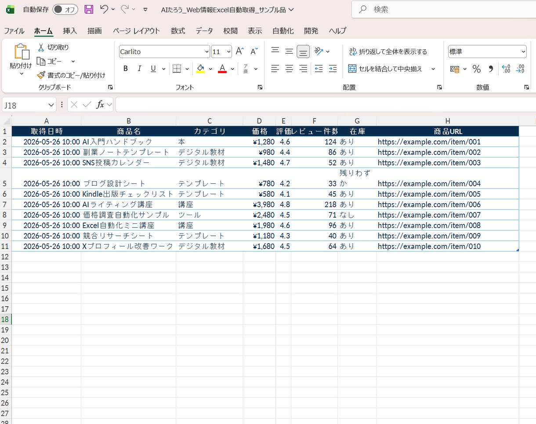Click the Redo arrow icon

pos(125,9)
